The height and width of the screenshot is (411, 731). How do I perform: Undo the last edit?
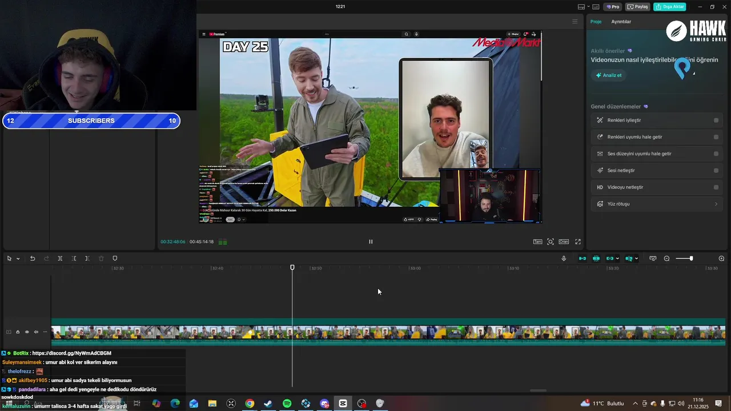33,259
